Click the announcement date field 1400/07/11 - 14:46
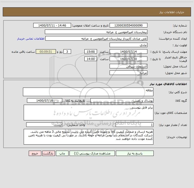The width and height of the screenshot is (194, 188). (52, 25)
